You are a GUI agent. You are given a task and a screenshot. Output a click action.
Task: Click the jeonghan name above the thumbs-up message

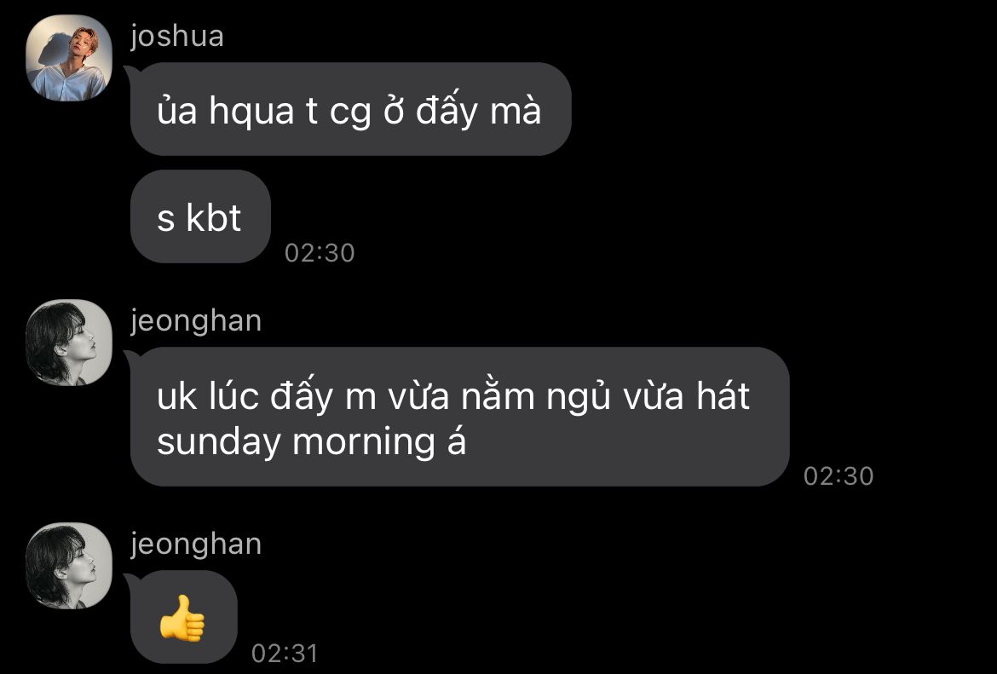pos(197,544)
